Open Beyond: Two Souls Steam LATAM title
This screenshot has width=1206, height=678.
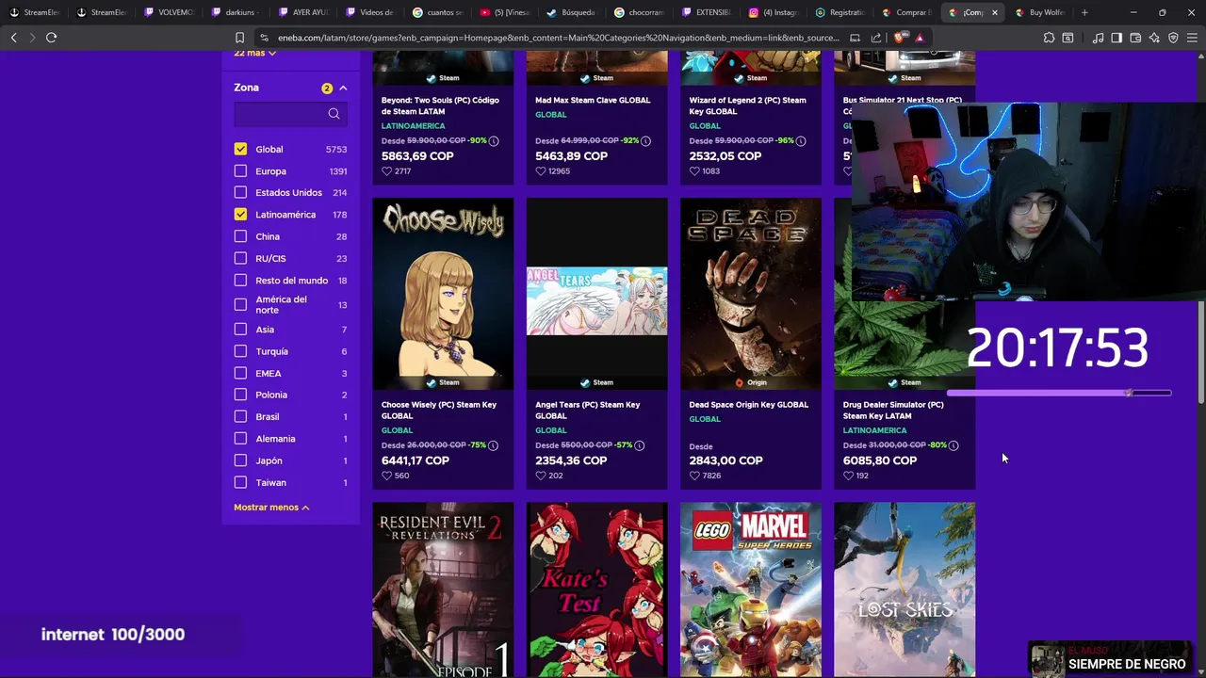coord(440,105)
